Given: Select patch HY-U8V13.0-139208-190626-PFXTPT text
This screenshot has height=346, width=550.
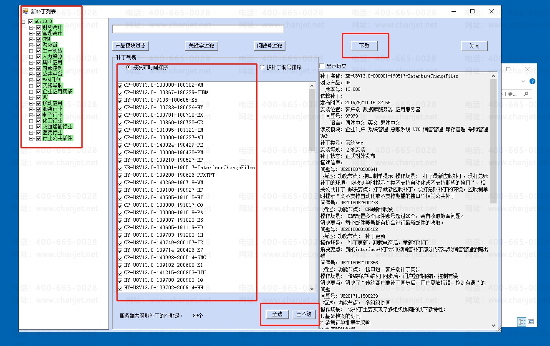Looking at the screenshot, I should [x=169, y=175].
